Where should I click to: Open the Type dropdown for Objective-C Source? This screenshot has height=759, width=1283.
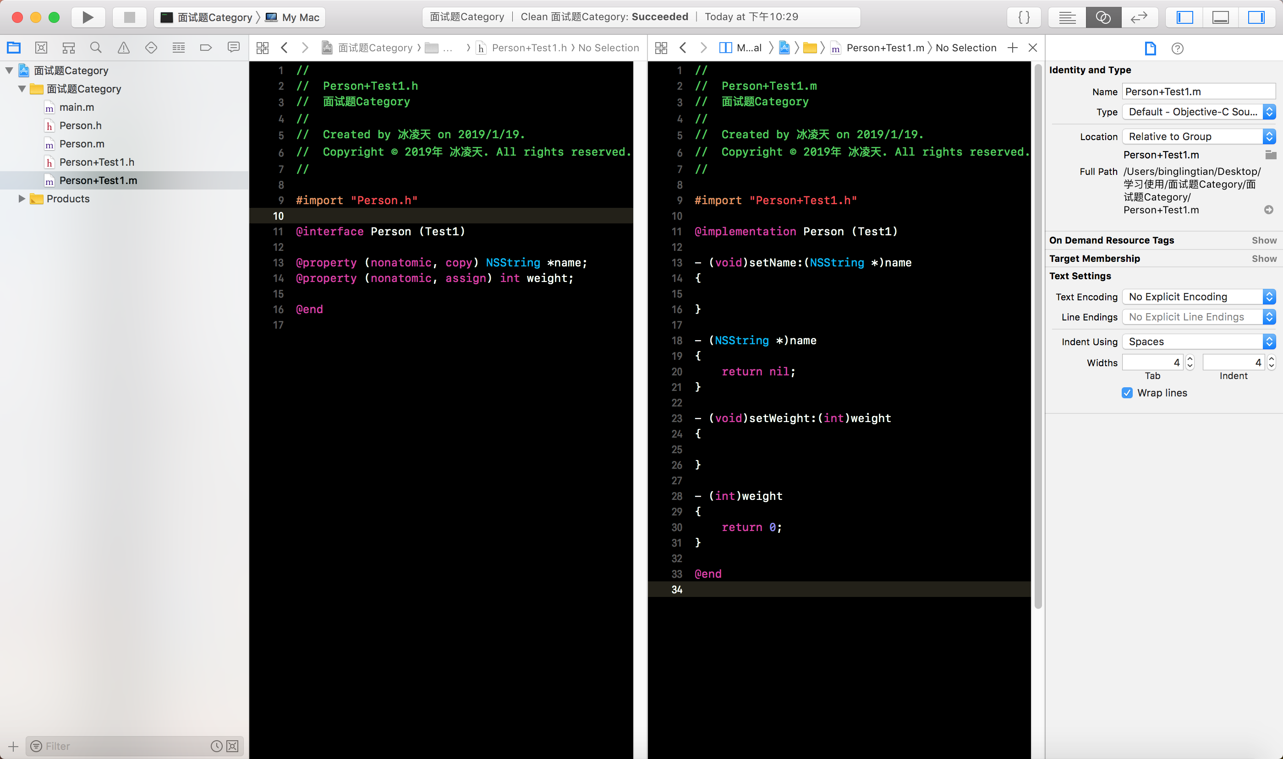pos(1198,112)
